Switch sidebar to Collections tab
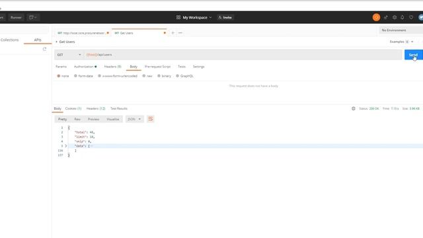Image resolution: width=423 pixels, height=238 pixels. (9, 40)
